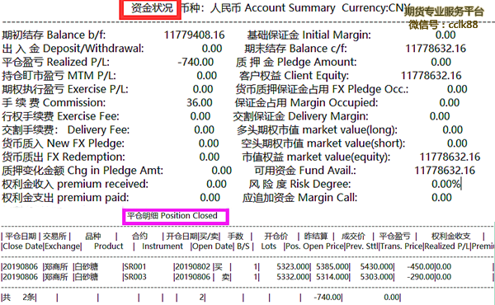The width and height of the screenshot is (495, 305).
Task: Click the Commission value 36.00
Action: tap(199, 102)
